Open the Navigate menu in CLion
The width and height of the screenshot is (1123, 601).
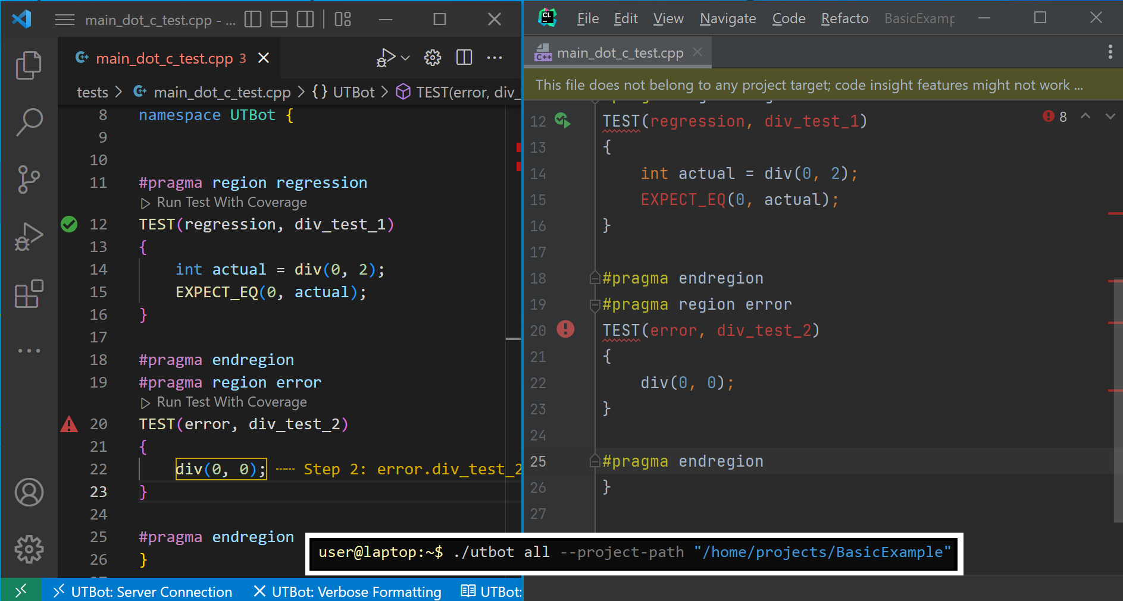[x=728, y=18]
